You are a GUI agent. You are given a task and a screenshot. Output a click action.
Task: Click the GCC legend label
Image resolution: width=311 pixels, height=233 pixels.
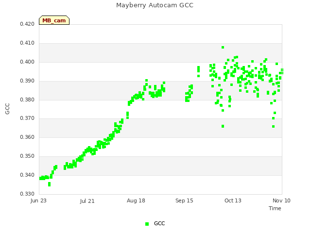click(159, 223)
